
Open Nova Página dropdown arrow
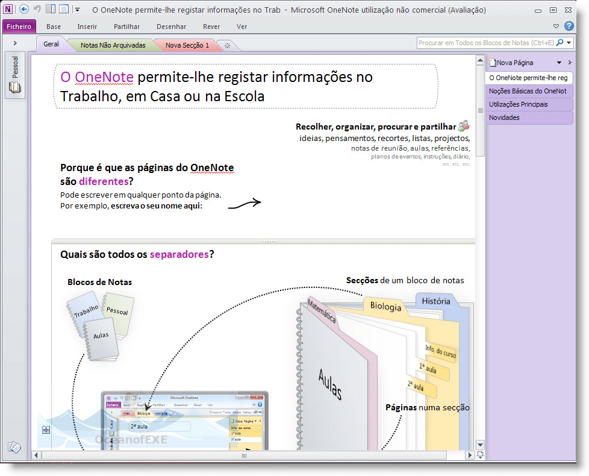[559, 63]
